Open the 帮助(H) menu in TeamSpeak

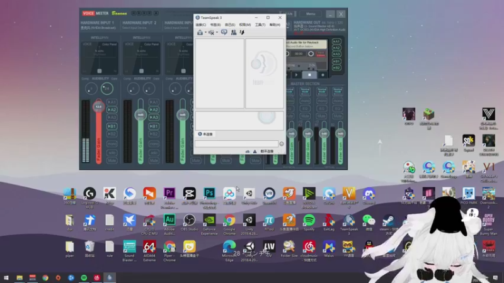click(x=275, y=25)
